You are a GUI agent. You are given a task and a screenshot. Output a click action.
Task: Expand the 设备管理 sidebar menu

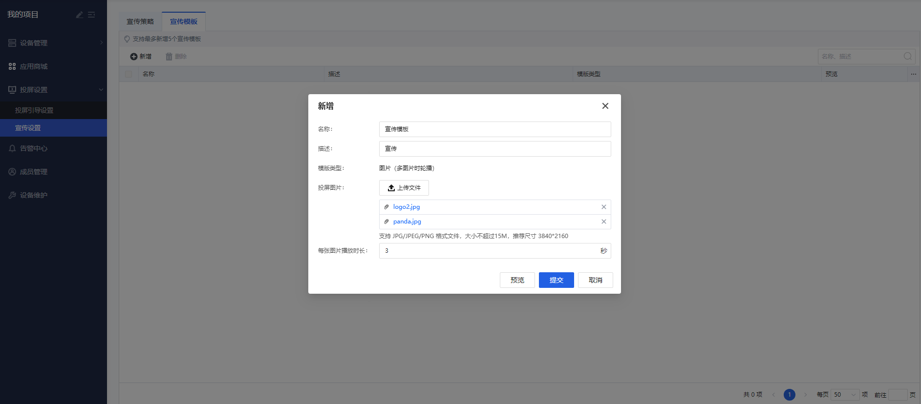53,43
